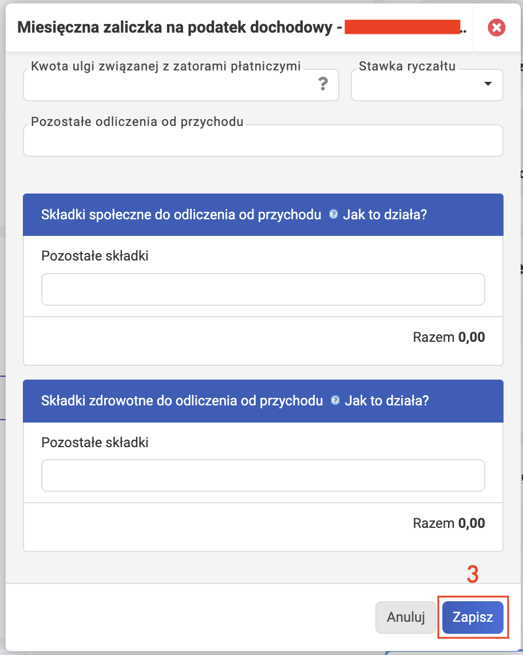Save the form with Zapisz button
The height and width of the screenshot is (655, 523).
click(473, 617)
